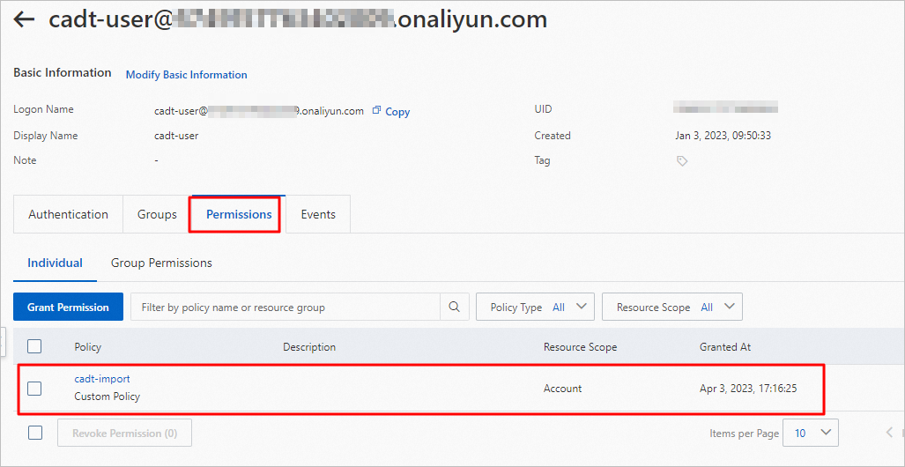The width and height of the screenshot is (905, 467).
Task: Open the Items per Page dropdown
Action: (x=811, y=433)
